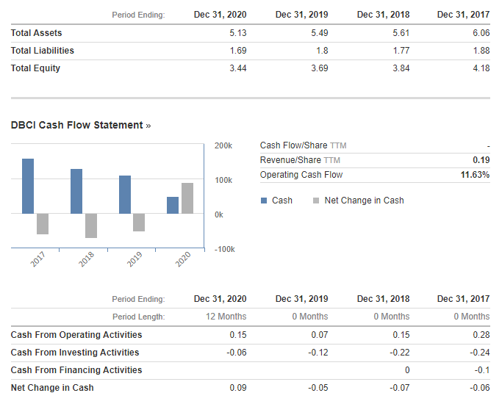This screenshot has height=404, width=502.
Task: Click the gray net change bar for 2020
Action: [x=187, y=198]
